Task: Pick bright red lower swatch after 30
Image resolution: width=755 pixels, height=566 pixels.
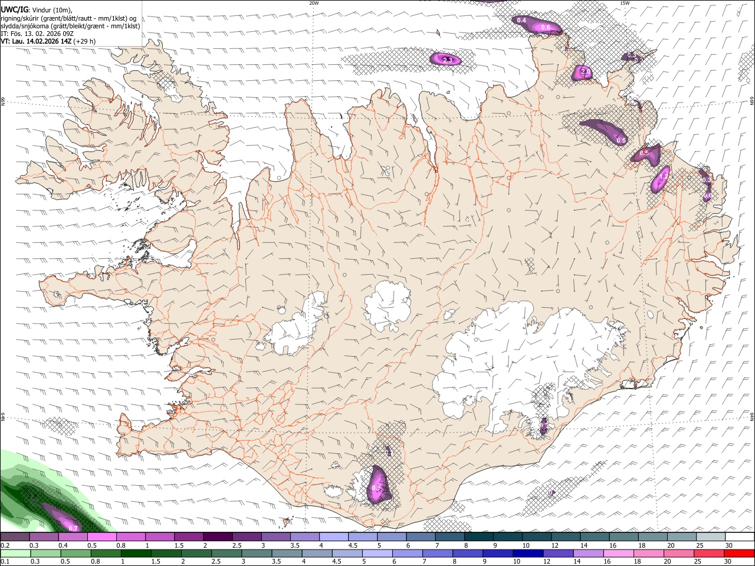Action: 740,554
